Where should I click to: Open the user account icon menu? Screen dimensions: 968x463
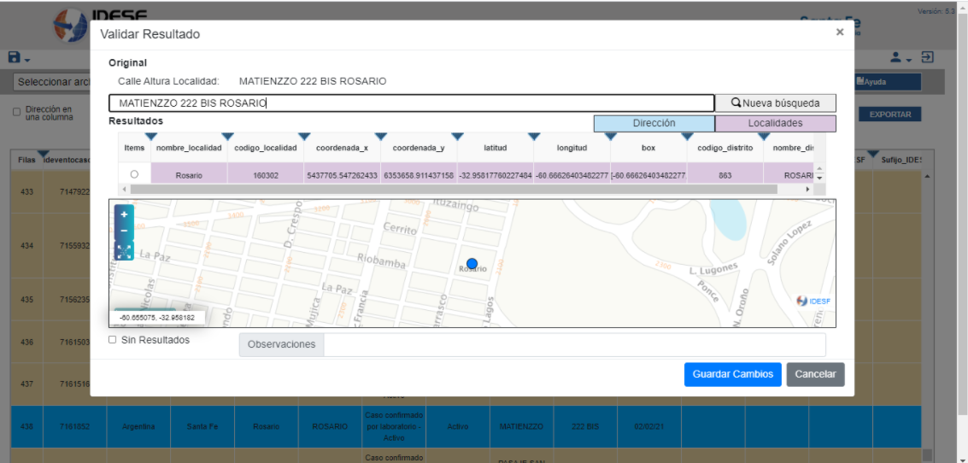(901, 58)
